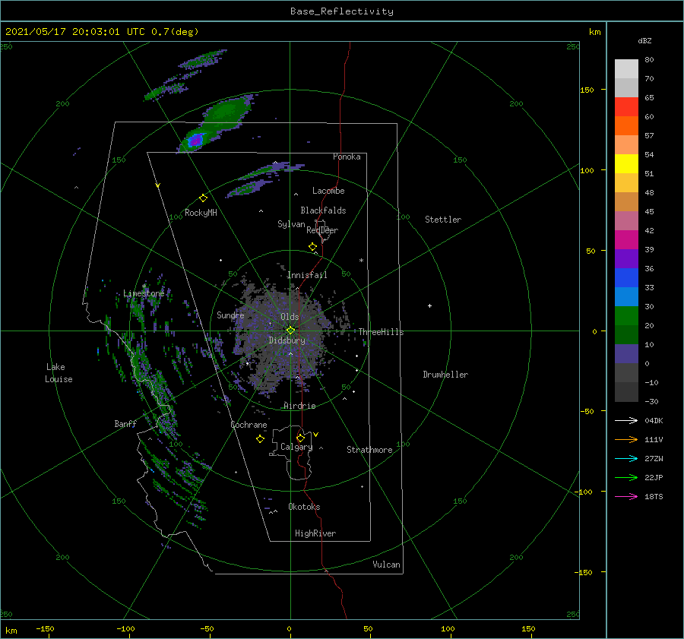The image size is (684, 639).
Task: Click the 18TS legend label
Action: (654, 496)
